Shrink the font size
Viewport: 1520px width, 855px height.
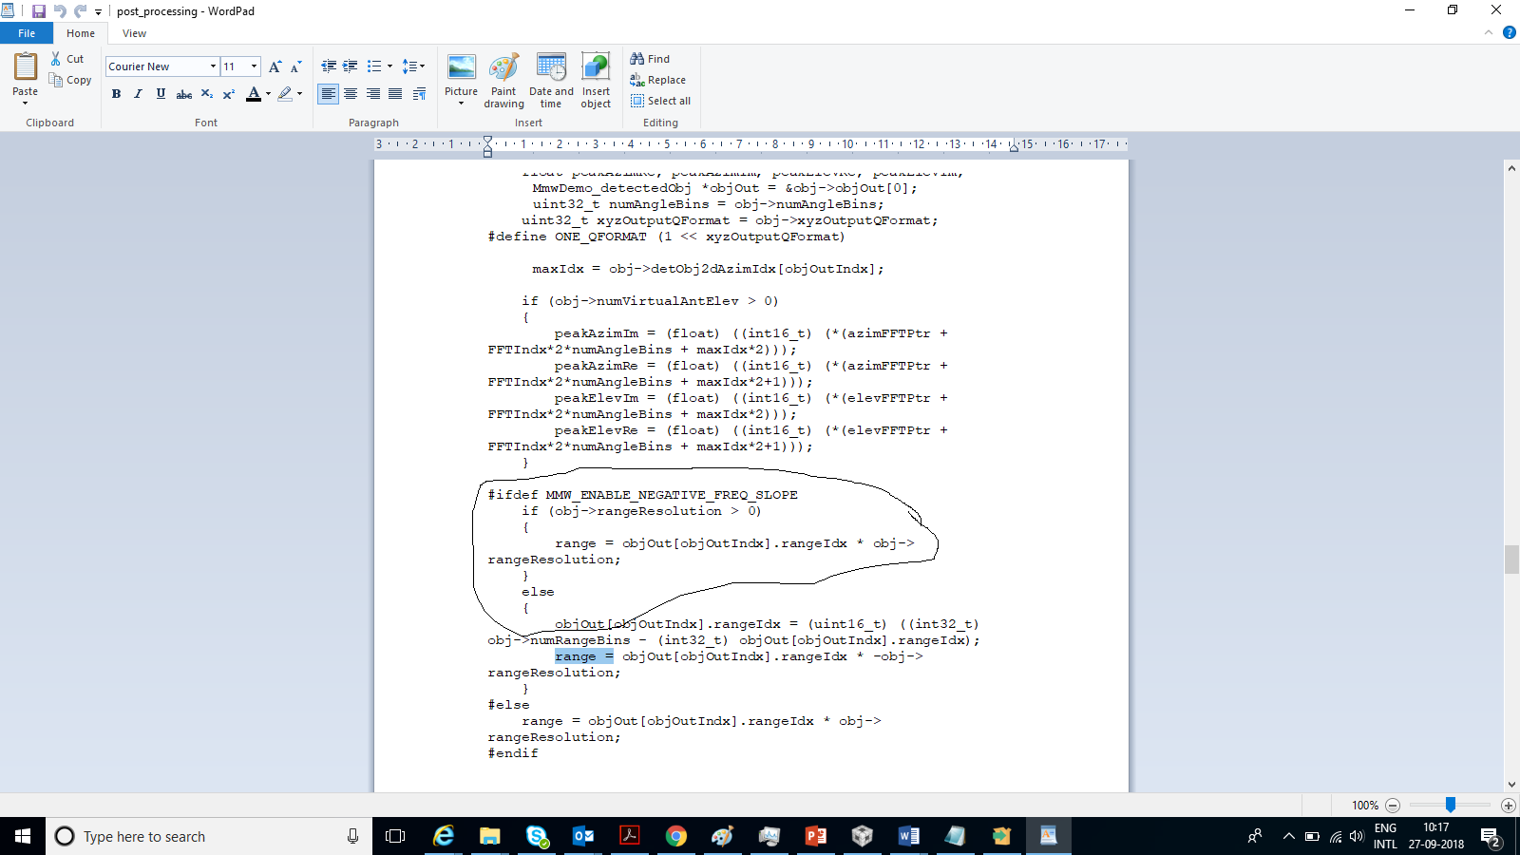pyautogui.click(x=295, y=66)
